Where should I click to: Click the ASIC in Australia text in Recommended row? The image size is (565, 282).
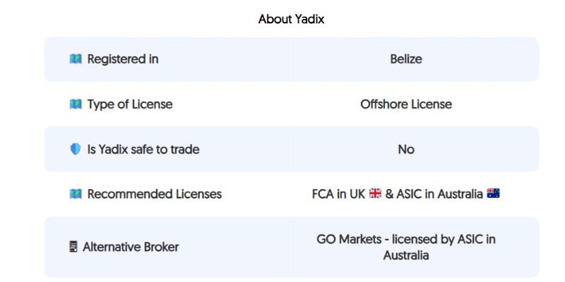(x=439, y=194)
